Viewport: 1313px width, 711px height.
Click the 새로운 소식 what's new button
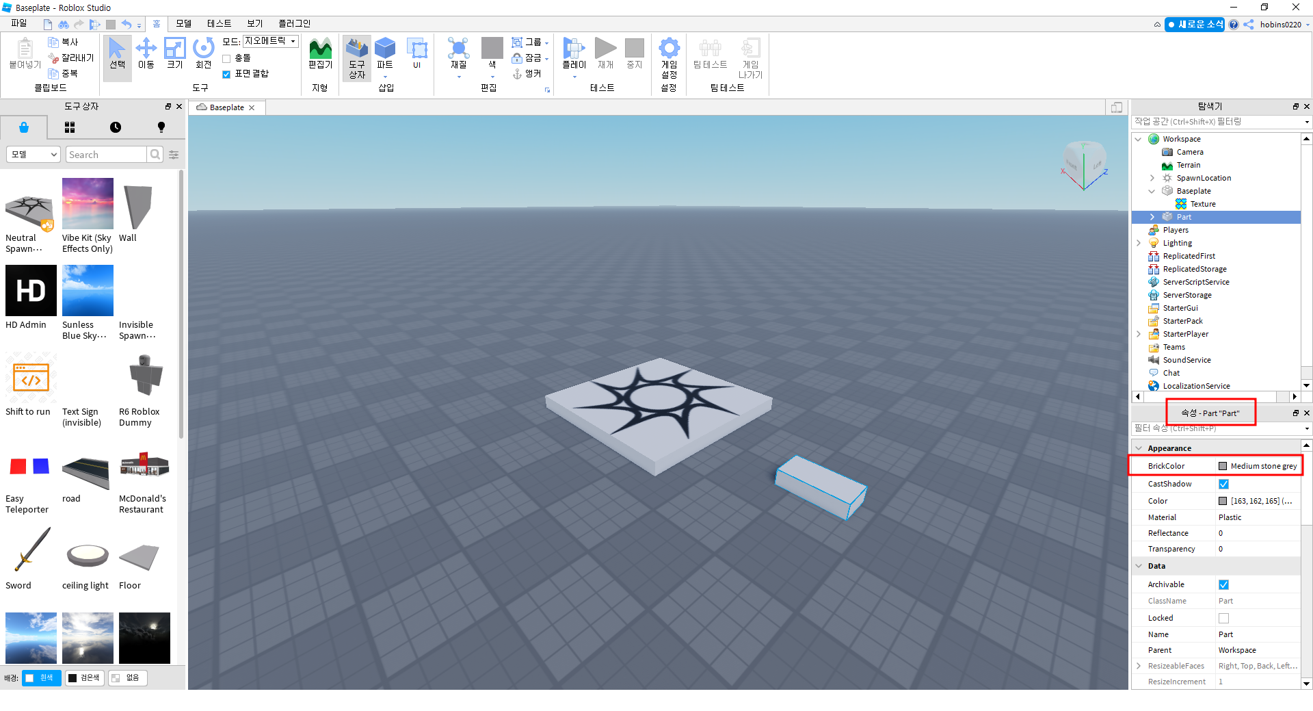click(x=1195, y=24)
